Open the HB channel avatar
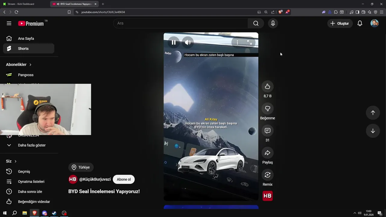386x217 pixels. tap(73, 179)
